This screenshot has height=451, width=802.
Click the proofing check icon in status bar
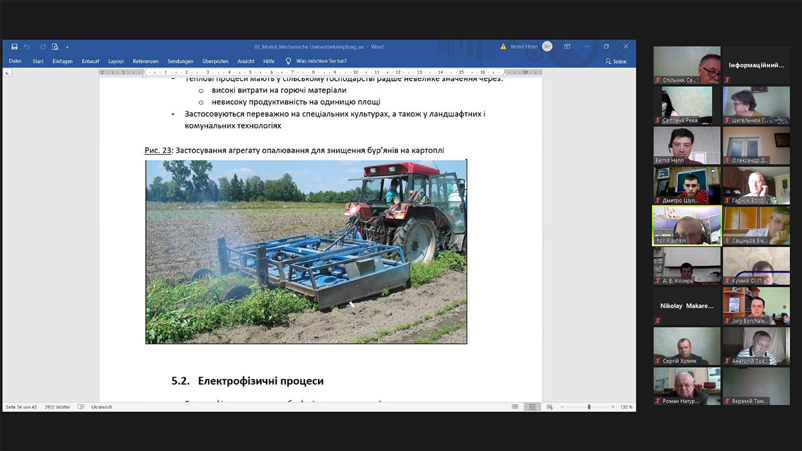point(81,407)
